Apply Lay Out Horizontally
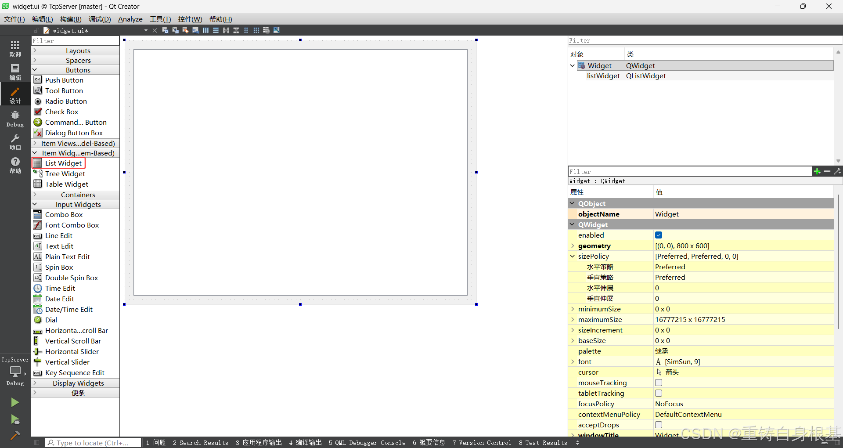The width and height of the screenshot is (843, 448). (x=205, y=30)
